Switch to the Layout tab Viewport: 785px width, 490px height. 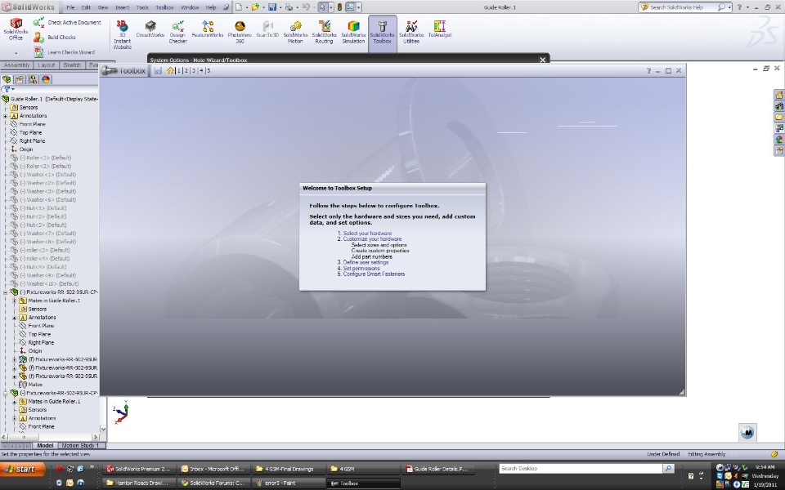(x=46, y=65)
